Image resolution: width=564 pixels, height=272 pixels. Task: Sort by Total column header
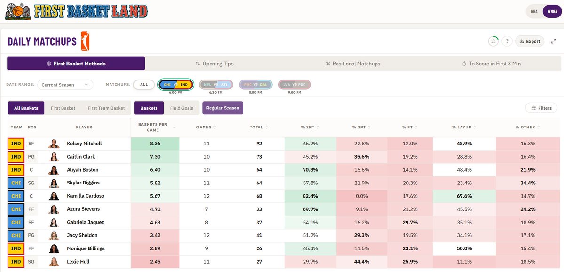click(x=259, y=127)
